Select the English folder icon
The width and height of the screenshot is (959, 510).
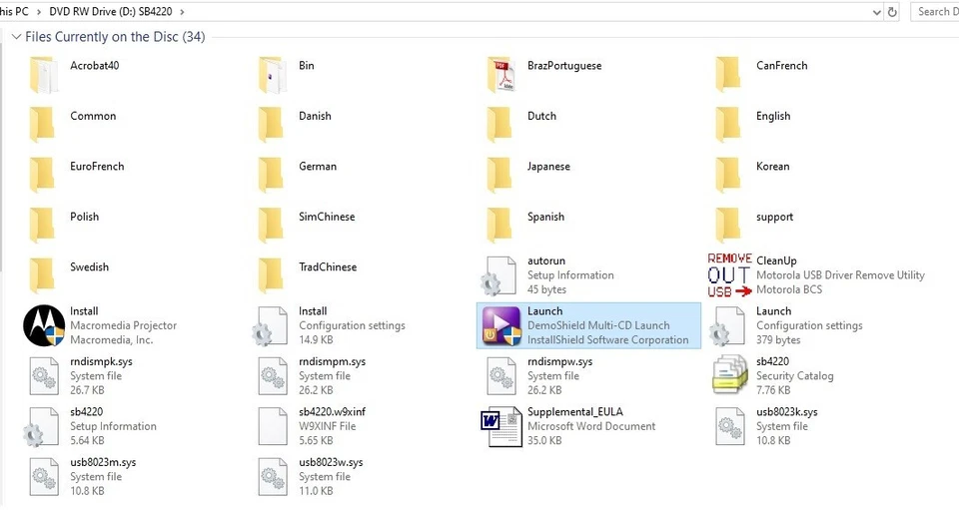click(728, 124)
